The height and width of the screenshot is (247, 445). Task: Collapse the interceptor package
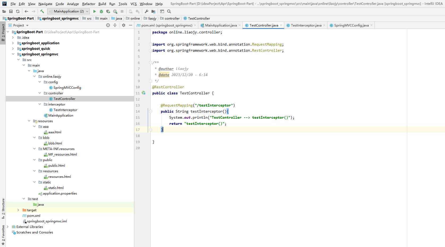(x=40, y=104)
